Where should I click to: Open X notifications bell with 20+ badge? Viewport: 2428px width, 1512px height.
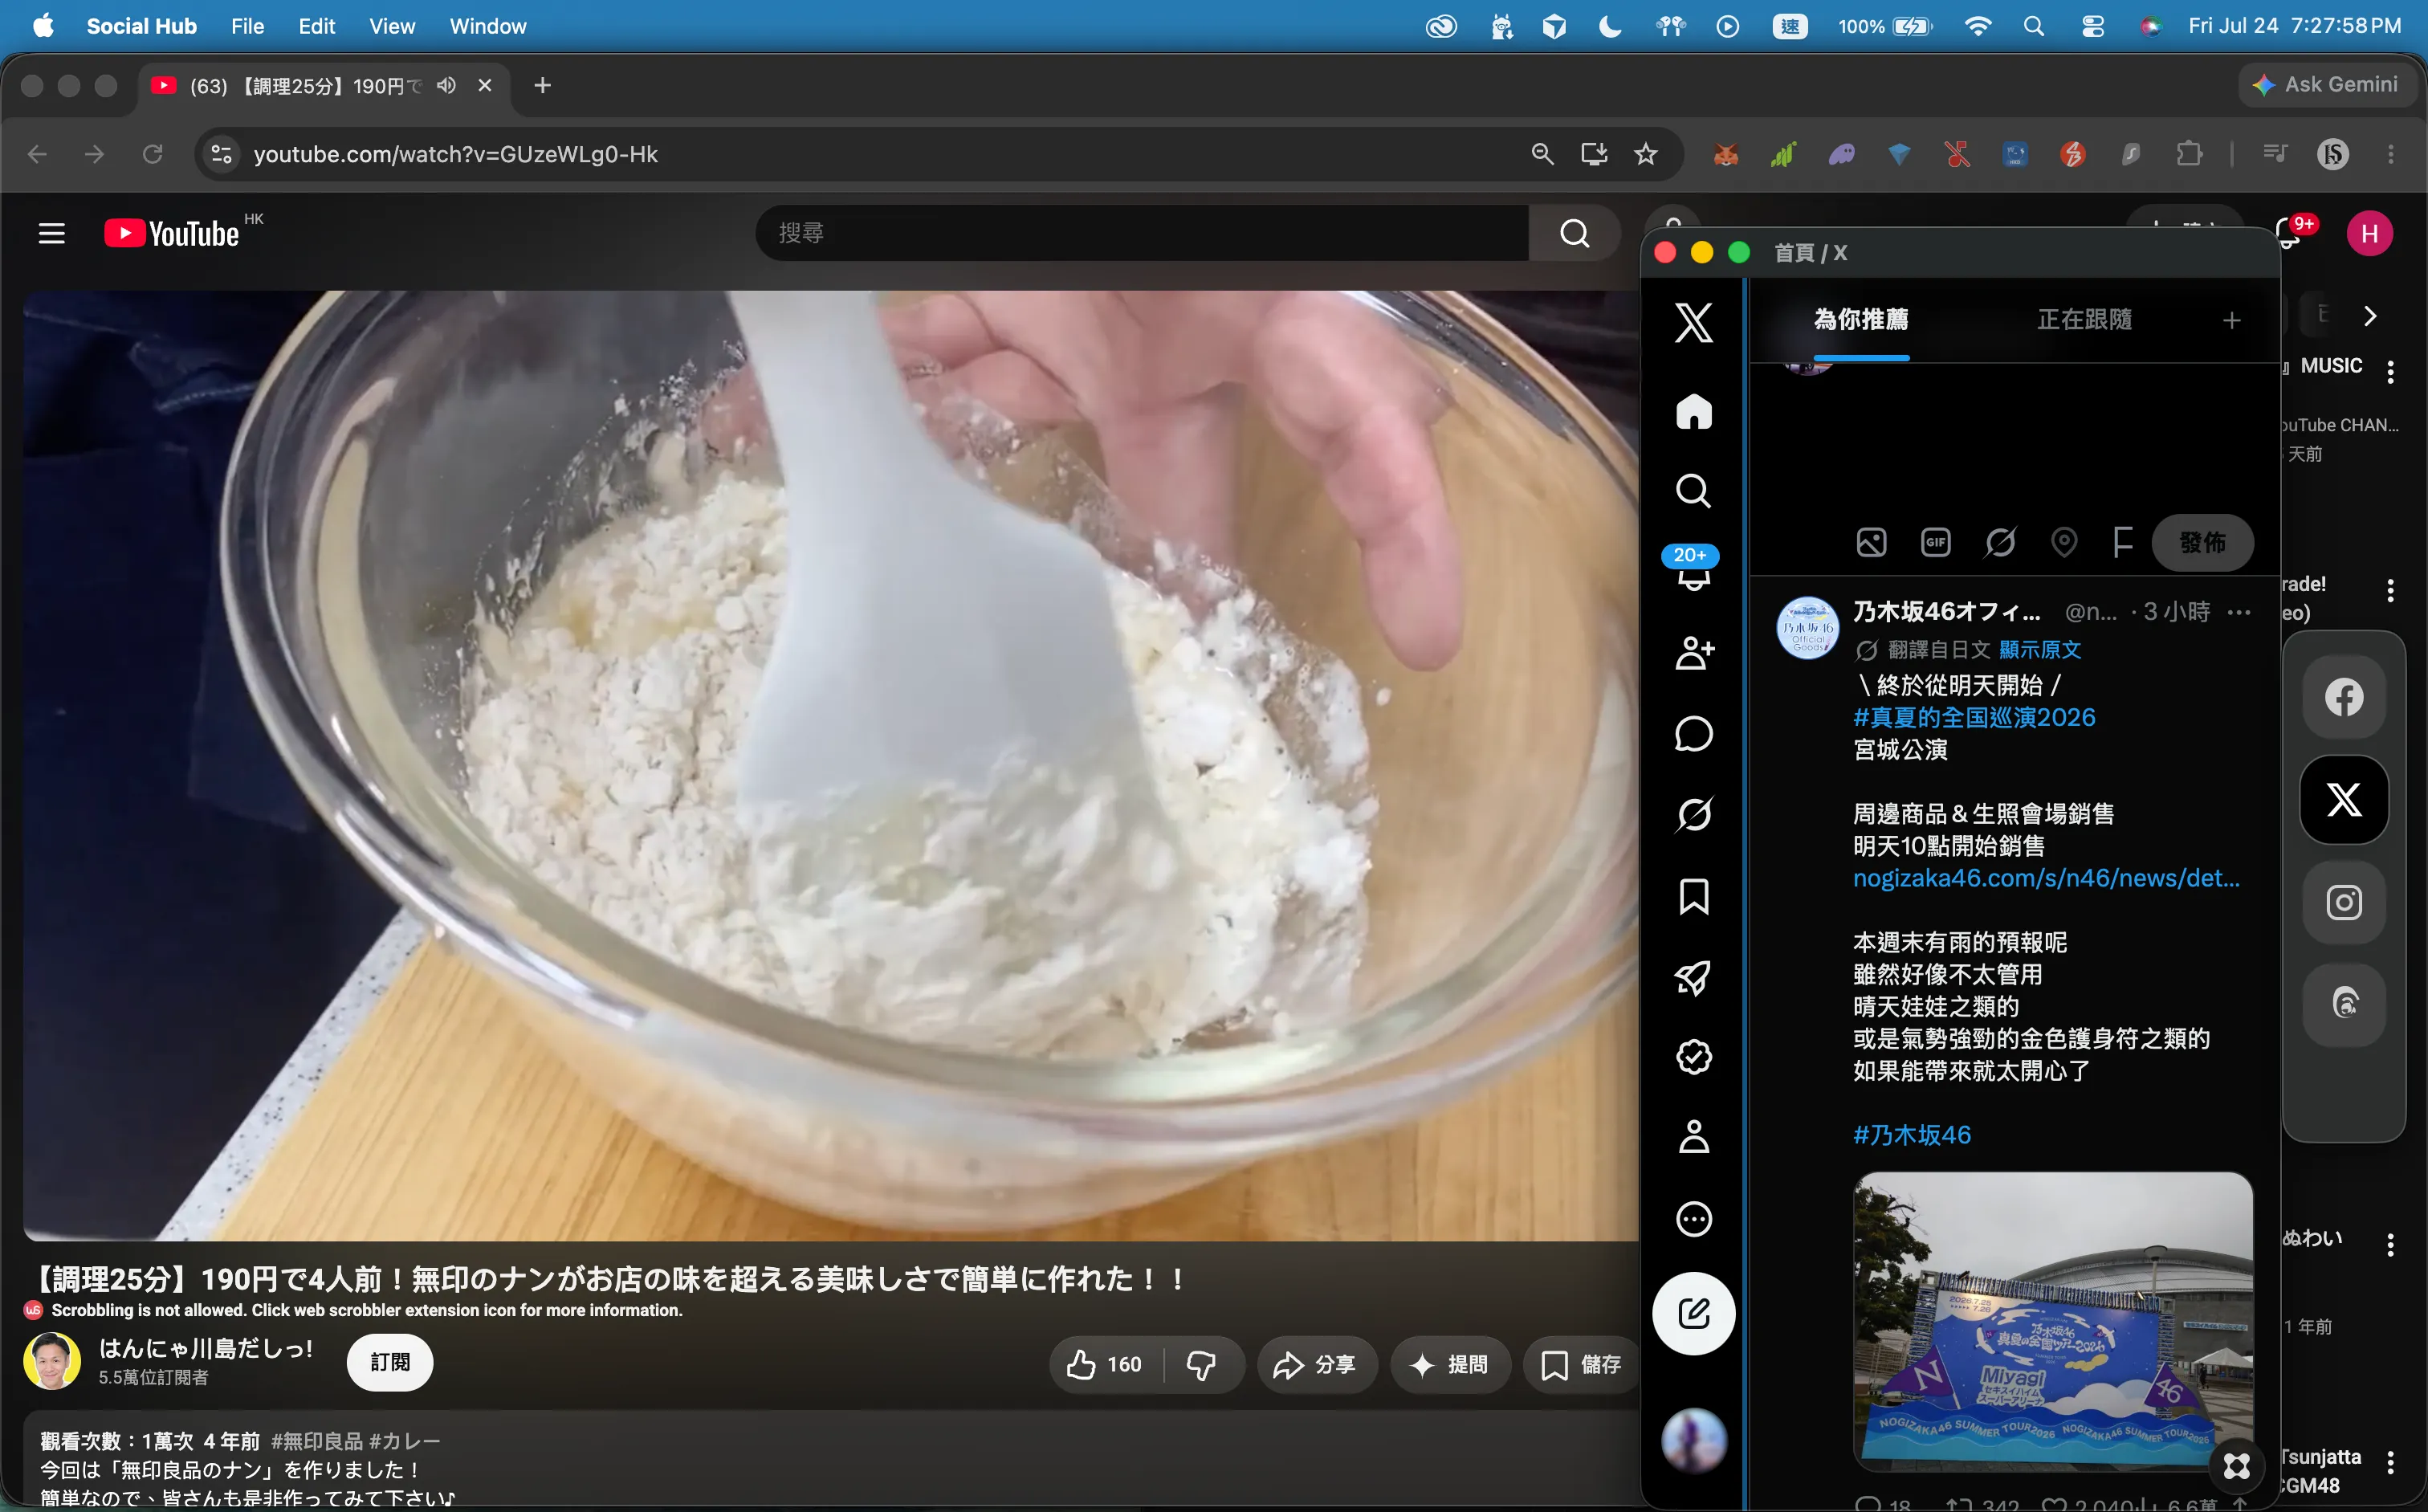(1693, 570)
